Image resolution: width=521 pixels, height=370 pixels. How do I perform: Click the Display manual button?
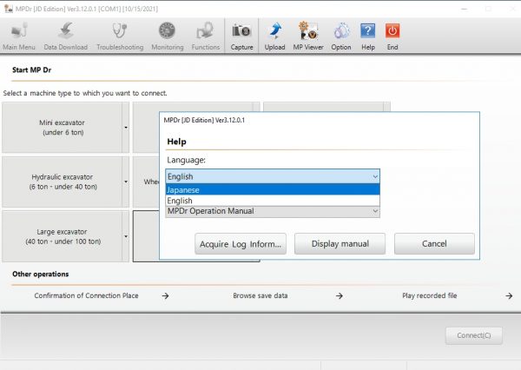coord(340,244)
